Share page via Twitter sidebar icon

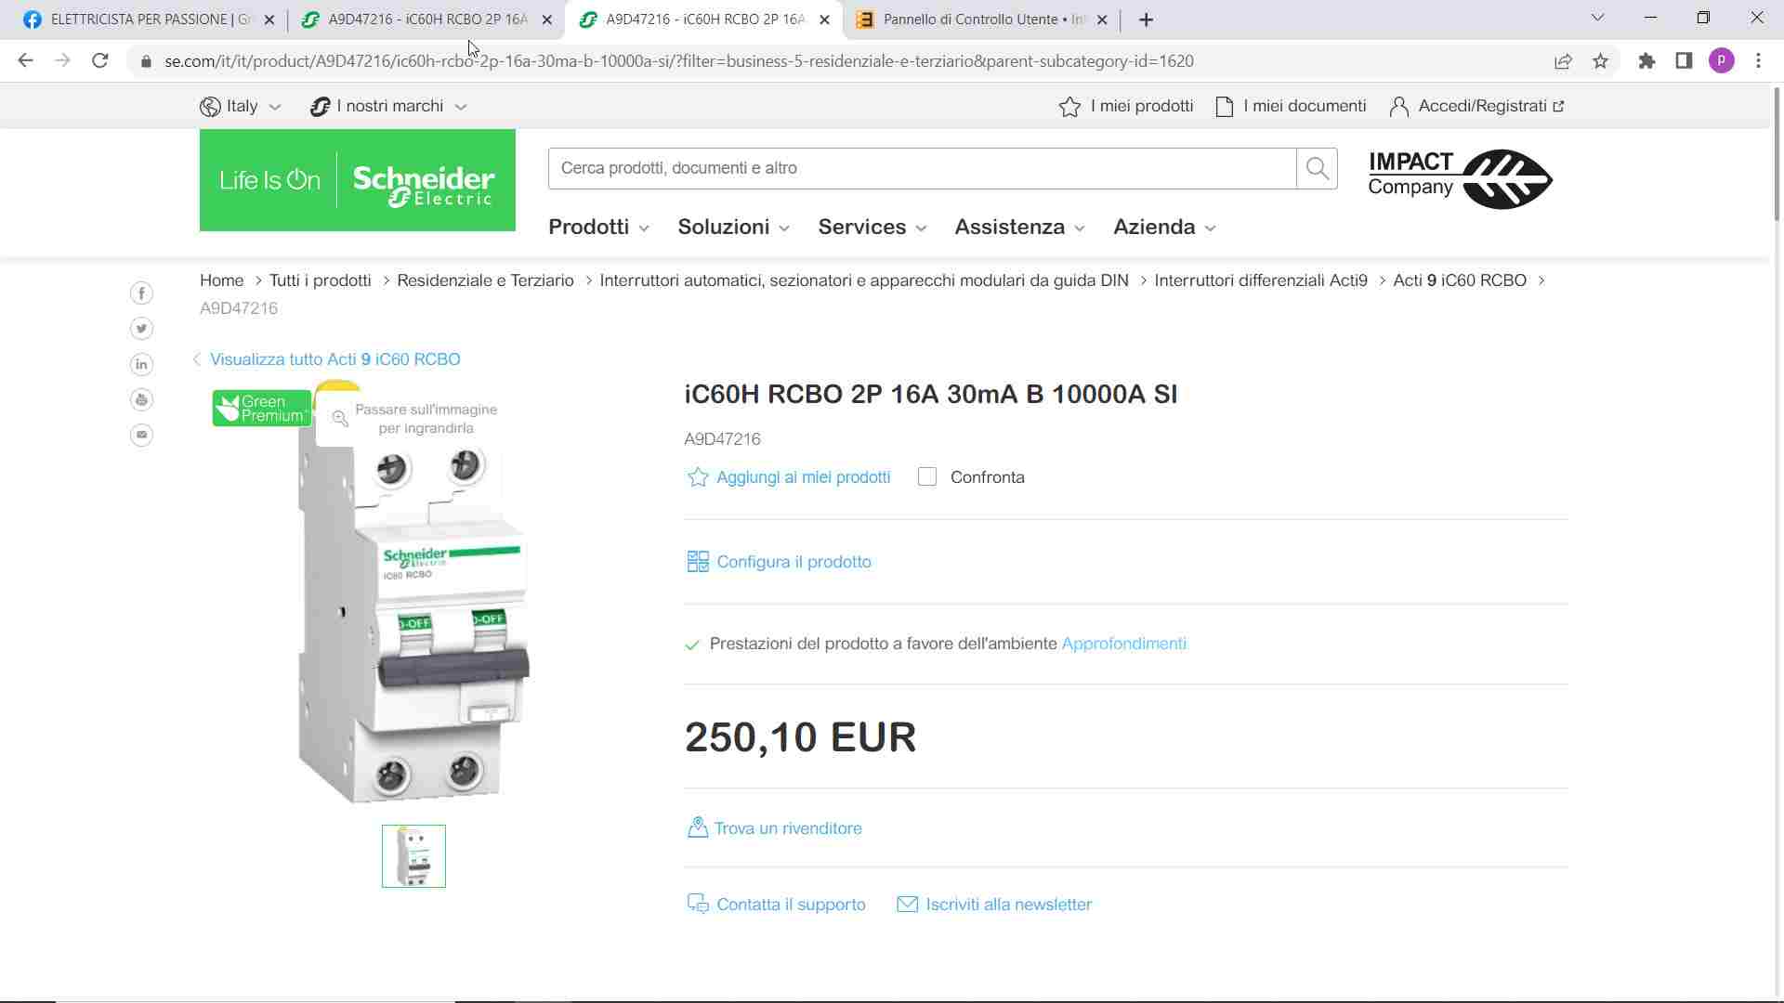pos(141,329)
